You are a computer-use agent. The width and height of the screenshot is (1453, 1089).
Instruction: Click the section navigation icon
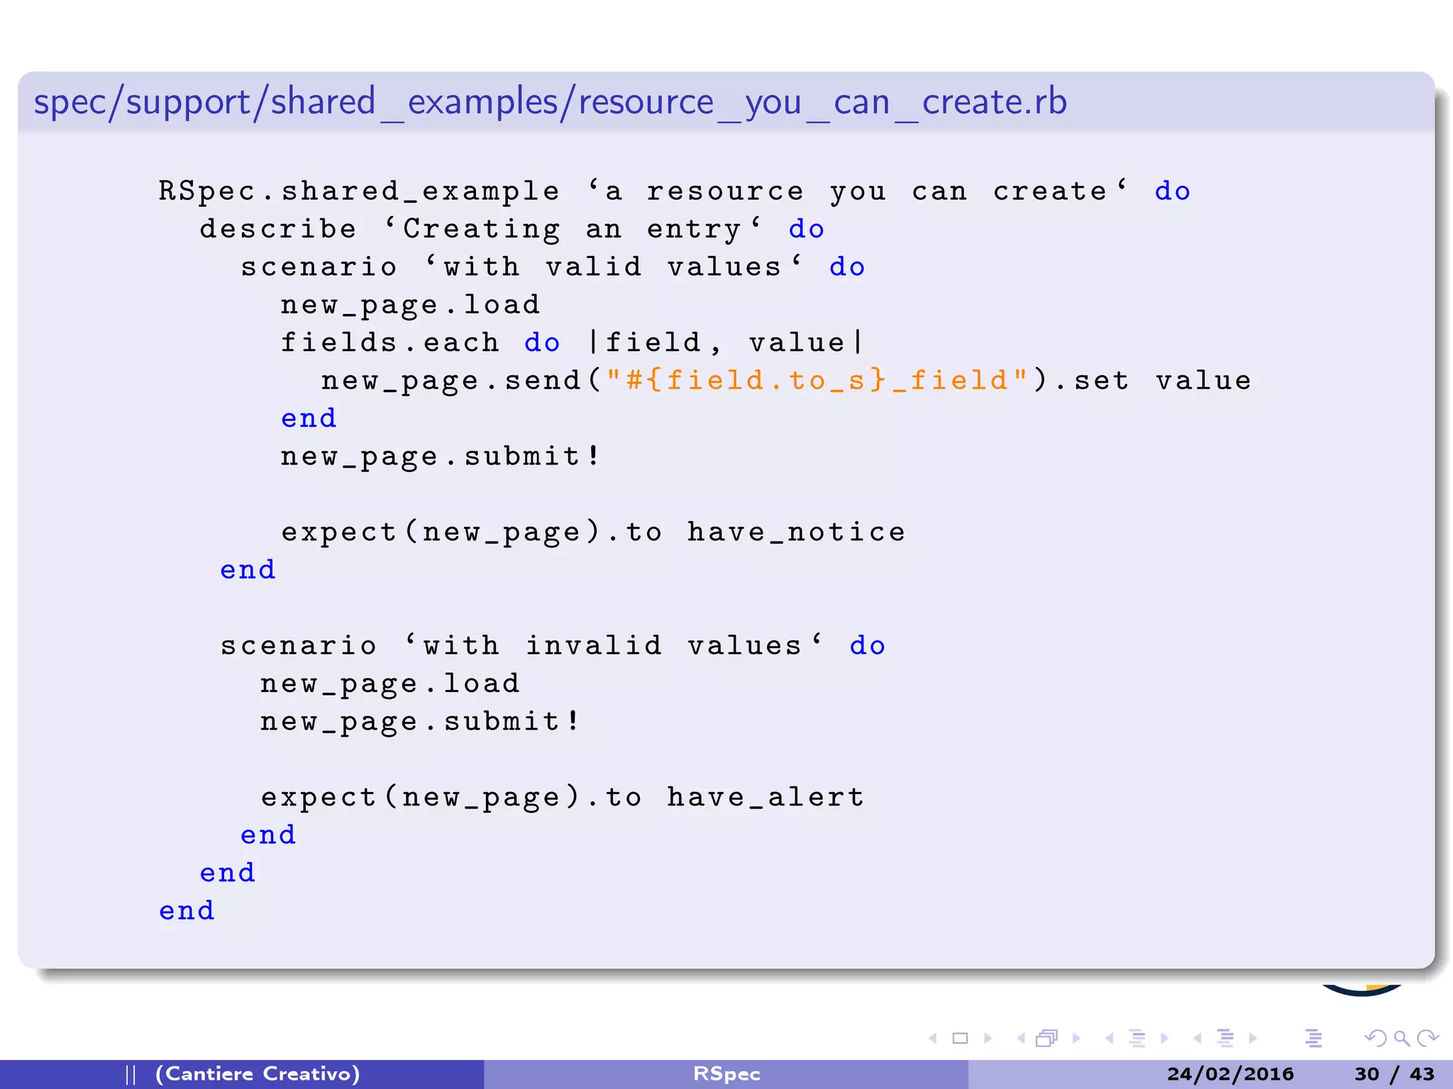coord(1225,1038)
